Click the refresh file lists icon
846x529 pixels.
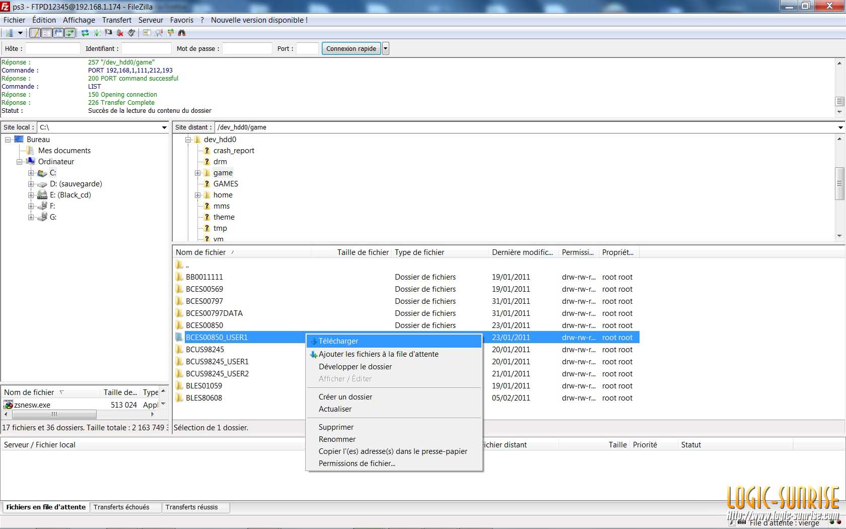click(x=85, y=33)
